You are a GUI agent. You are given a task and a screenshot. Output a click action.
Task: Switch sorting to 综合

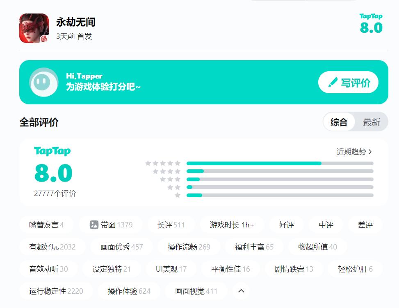pos(339,122)
